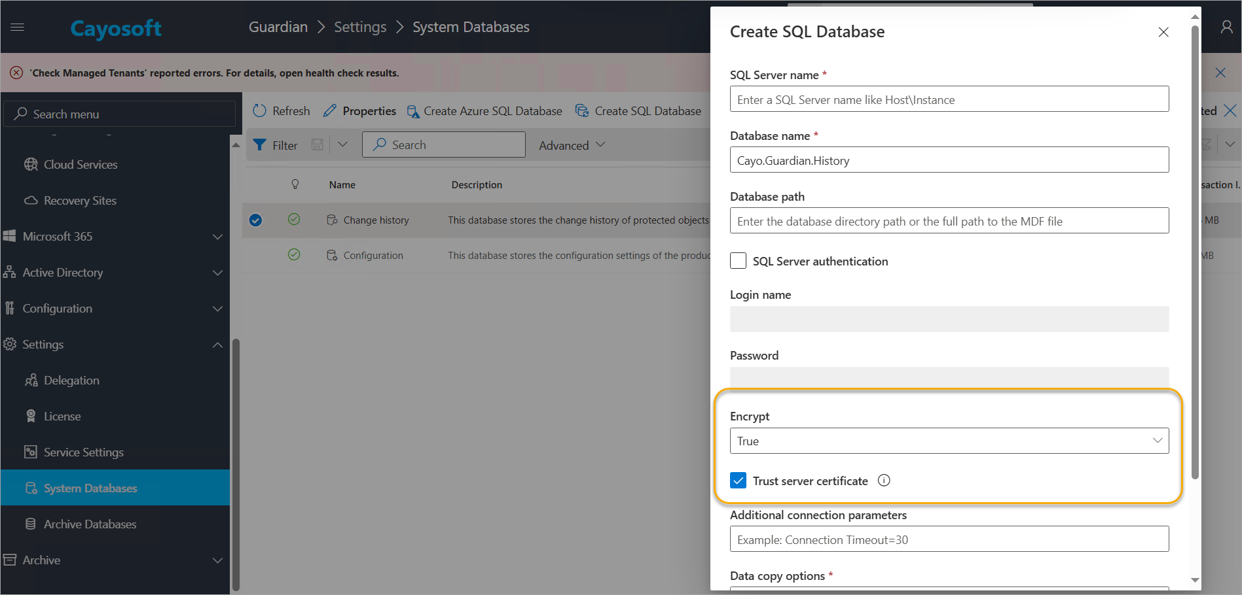Screen dimensions: 1242x595
Task: Click the lightbulb column header icon
Action: pyautogui.click(x=295, y=184)
